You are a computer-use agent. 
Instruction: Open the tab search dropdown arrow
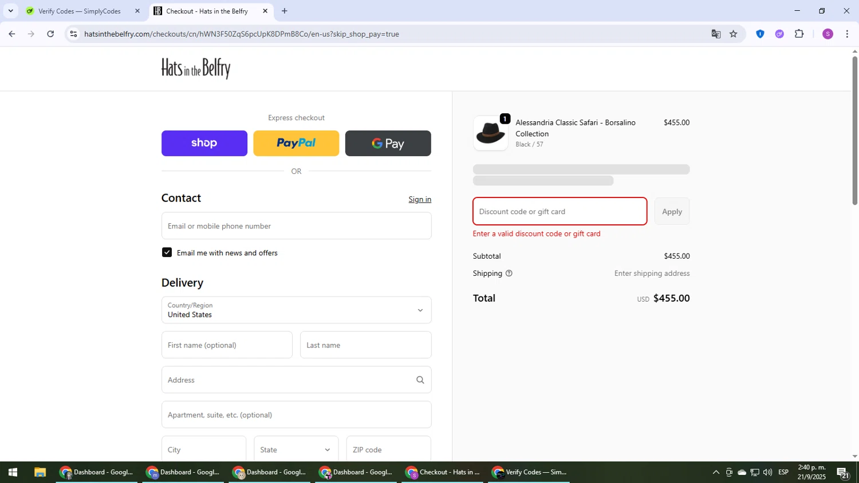10,11
